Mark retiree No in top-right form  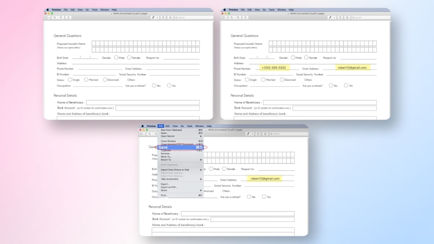coord(346,86)
